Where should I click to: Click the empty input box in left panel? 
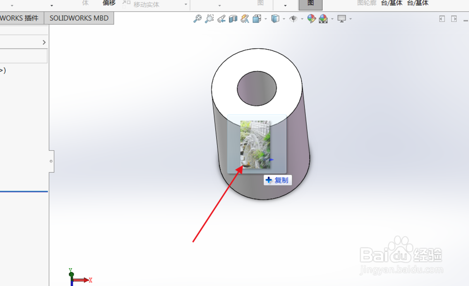pyautogui.click(x=23, y=56)
